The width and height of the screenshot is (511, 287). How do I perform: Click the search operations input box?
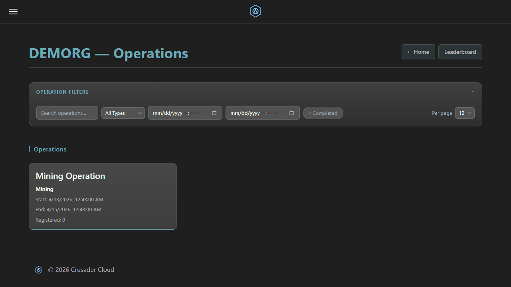pos(67,113)
